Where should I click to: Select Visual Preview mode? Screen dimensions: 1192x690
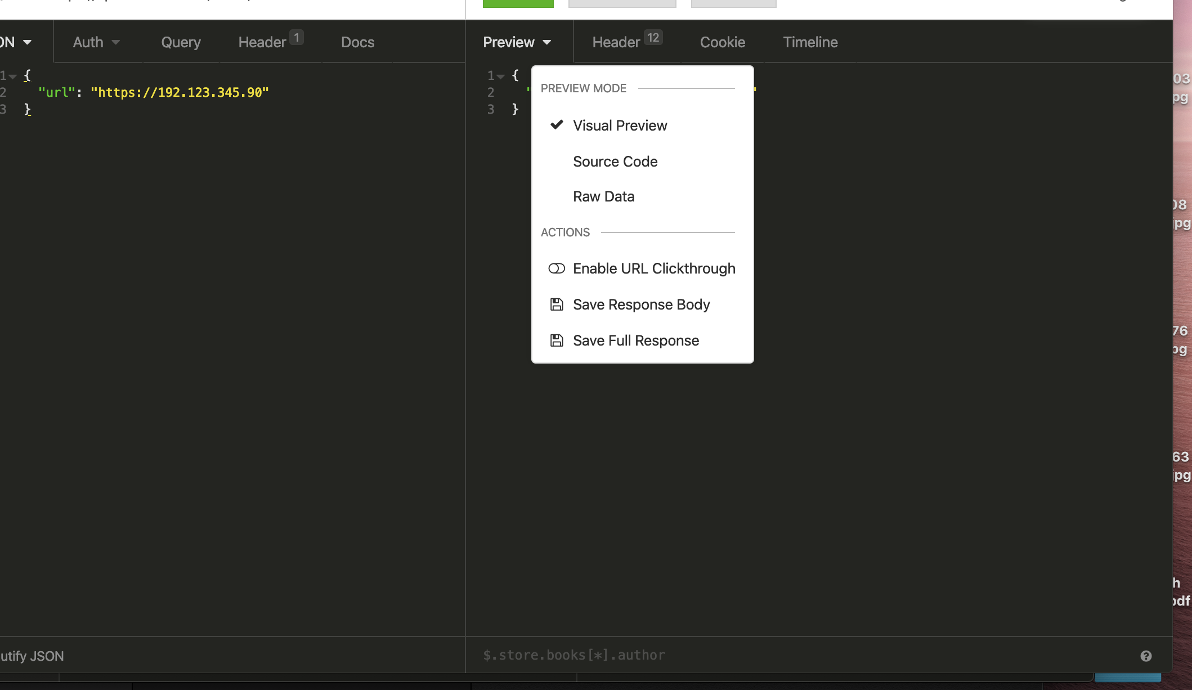(620, 125)
